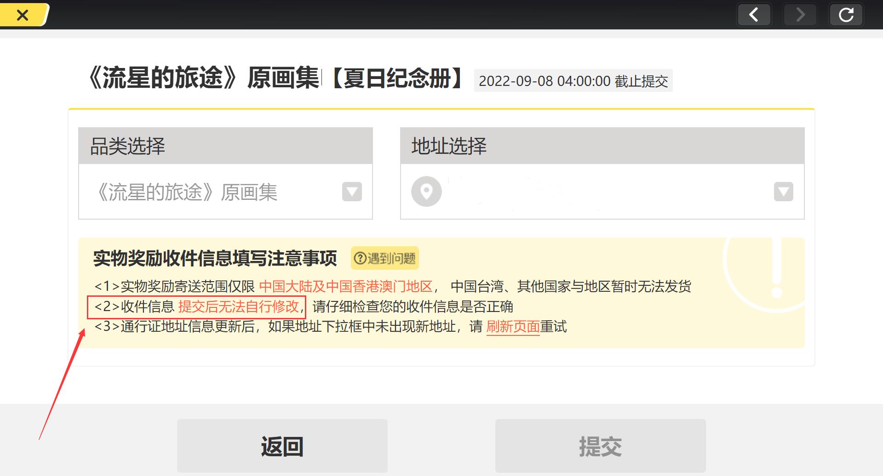Click the red 中国大陆及中国香港澳门地区 text

[x=345, y=286]
